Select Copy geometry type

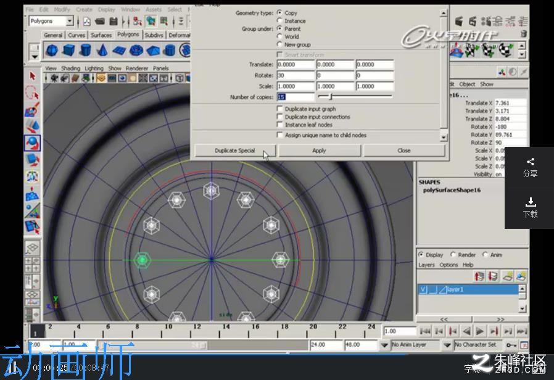(x=279, y=12)
